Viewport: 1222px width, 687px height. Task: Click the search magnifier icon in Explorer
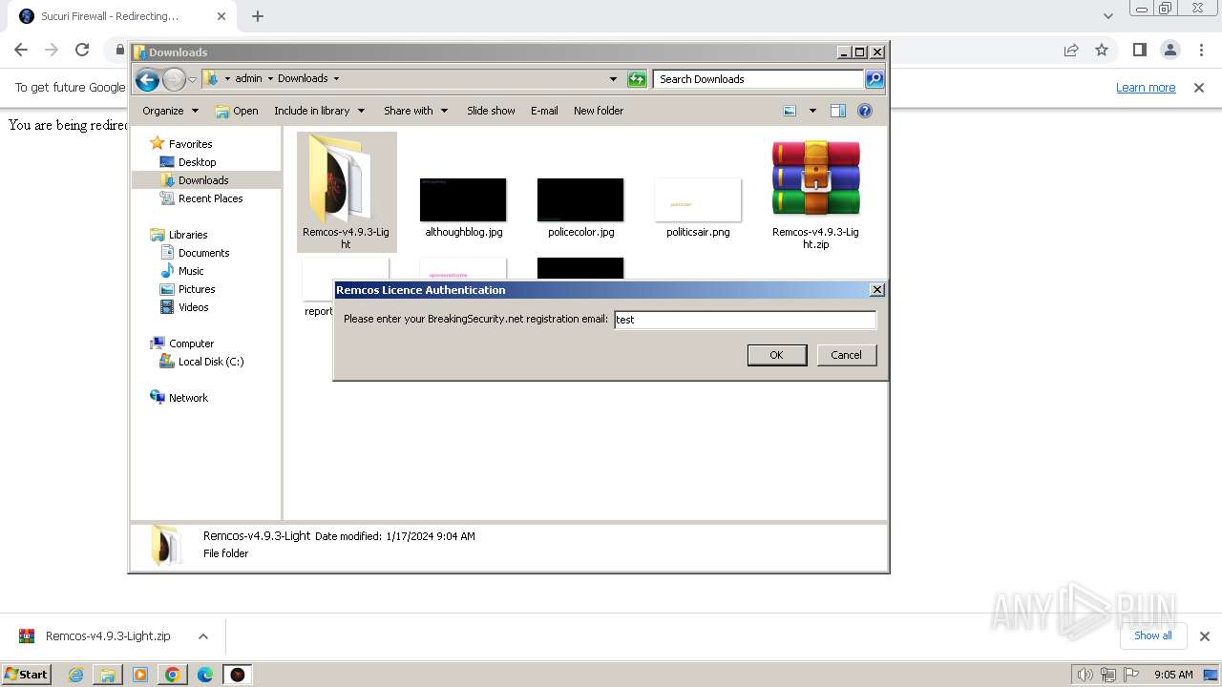coord(874,79)
